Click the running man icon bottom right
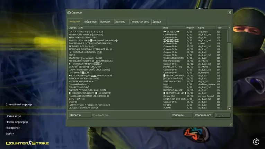The height and width of the screenshot is (149, 265). tap(256, 142)
